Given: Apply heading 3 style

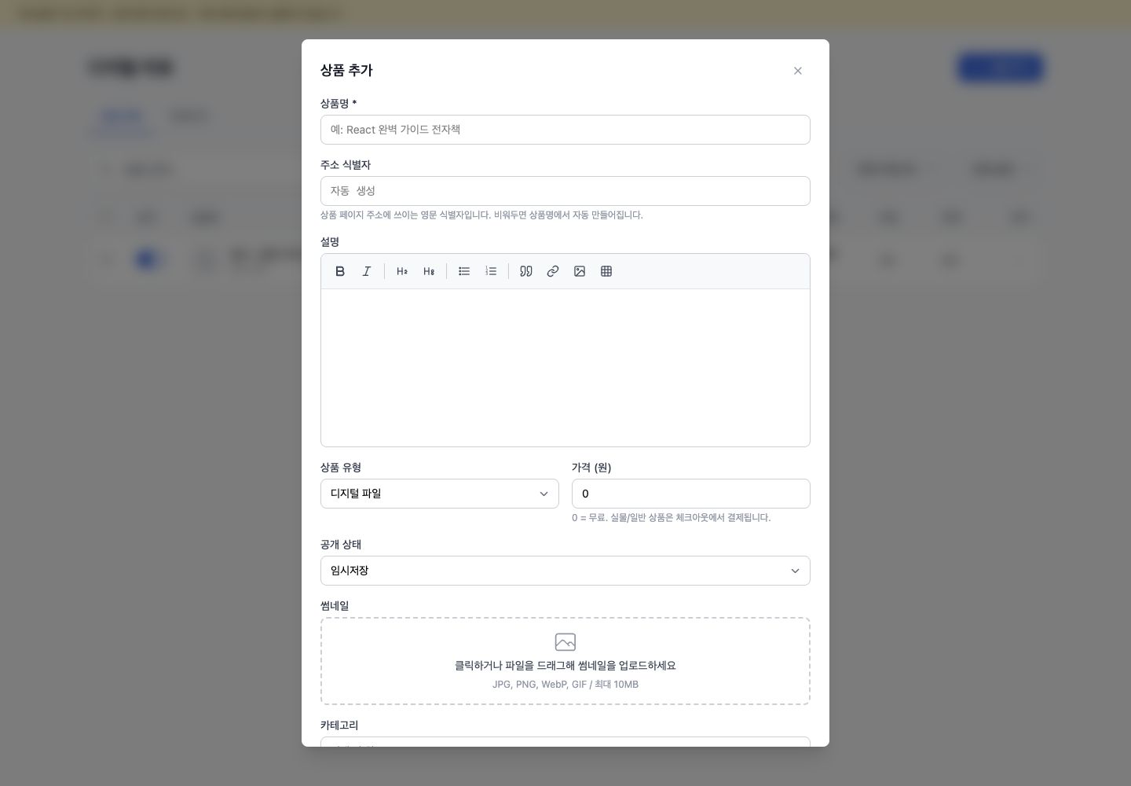Looking at the screenshot, I should point(429,271).
